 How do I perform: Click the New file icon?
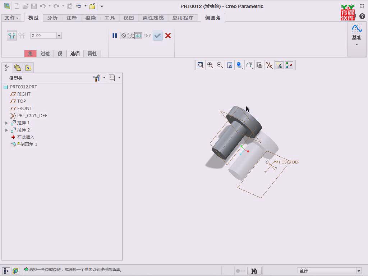tap(17, 6)
